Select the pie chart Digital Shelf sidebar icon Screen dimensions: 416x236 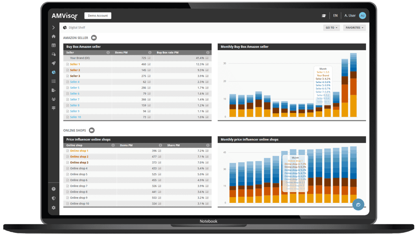pyautogui.click(x=54, y=72)
